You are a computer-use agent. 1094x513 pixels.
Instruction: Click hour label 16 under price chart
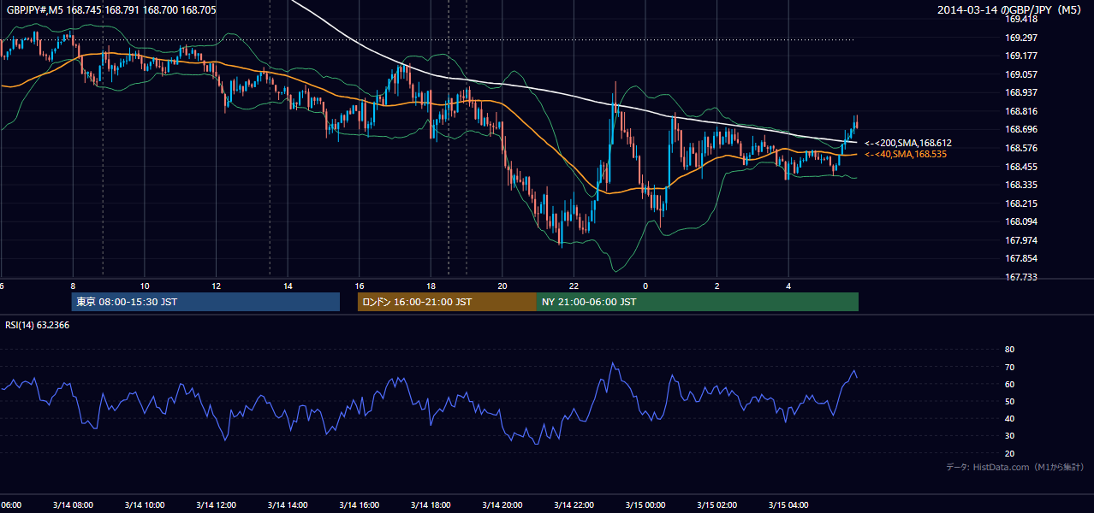click(360, 286)
